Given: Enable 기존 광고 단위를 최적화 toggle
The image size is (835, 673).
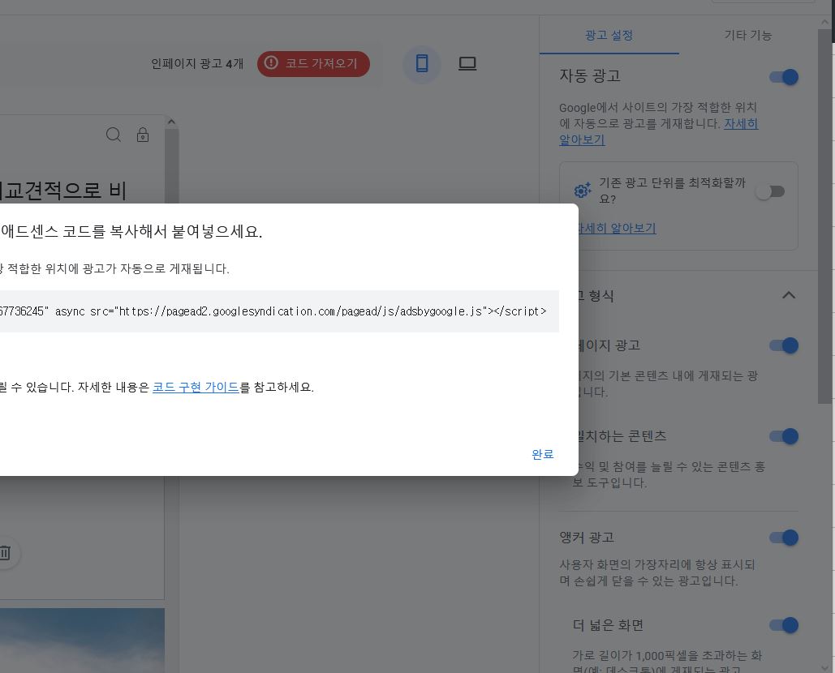Looking at the screenshot, I should 770,191.
